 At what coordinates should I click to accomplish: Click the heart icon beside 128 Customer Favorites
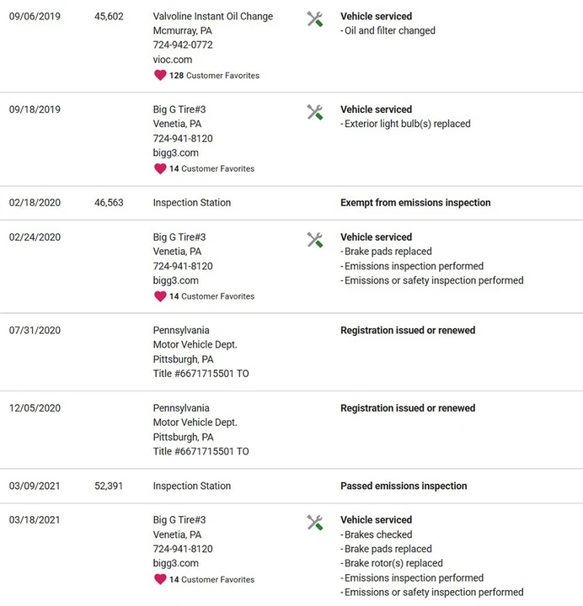[160, 75]
